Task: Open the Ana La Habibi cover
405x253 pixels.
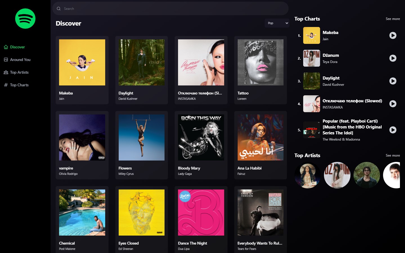Action: [x=260, y=137]
